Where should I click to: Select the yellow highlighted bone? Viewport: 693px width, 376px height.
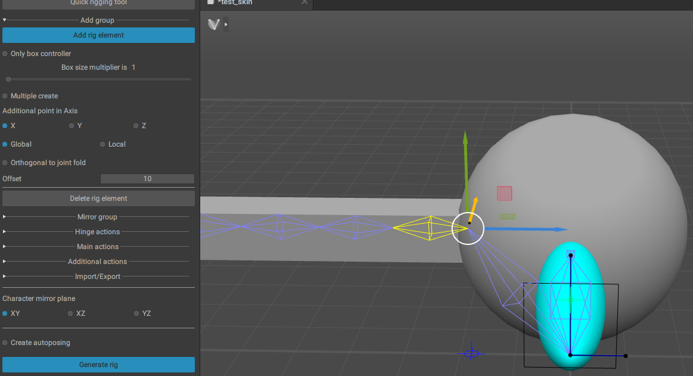pos(430,228)
